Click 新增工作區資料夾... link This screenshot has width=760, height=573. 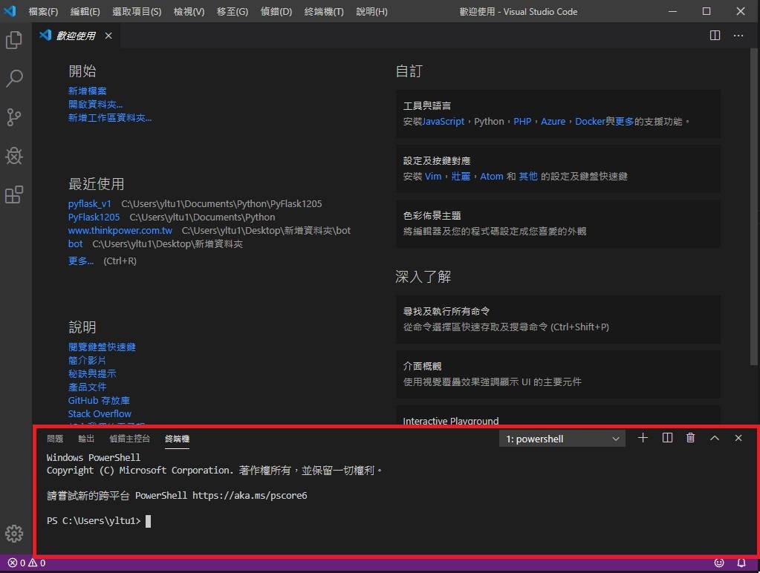[110, 118]
